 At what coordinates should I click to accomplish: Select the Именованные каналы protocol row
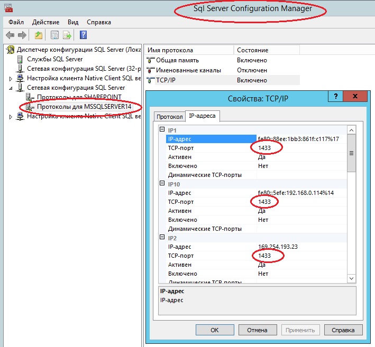(223, 70)
